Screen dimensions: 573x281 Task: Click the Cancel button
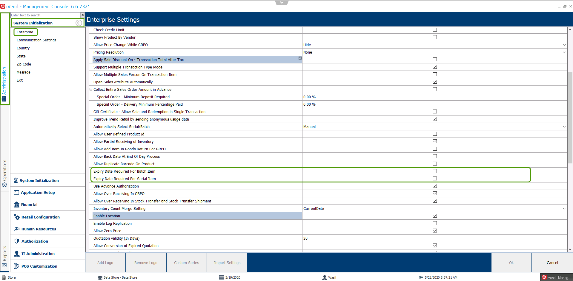pos(552,263)
